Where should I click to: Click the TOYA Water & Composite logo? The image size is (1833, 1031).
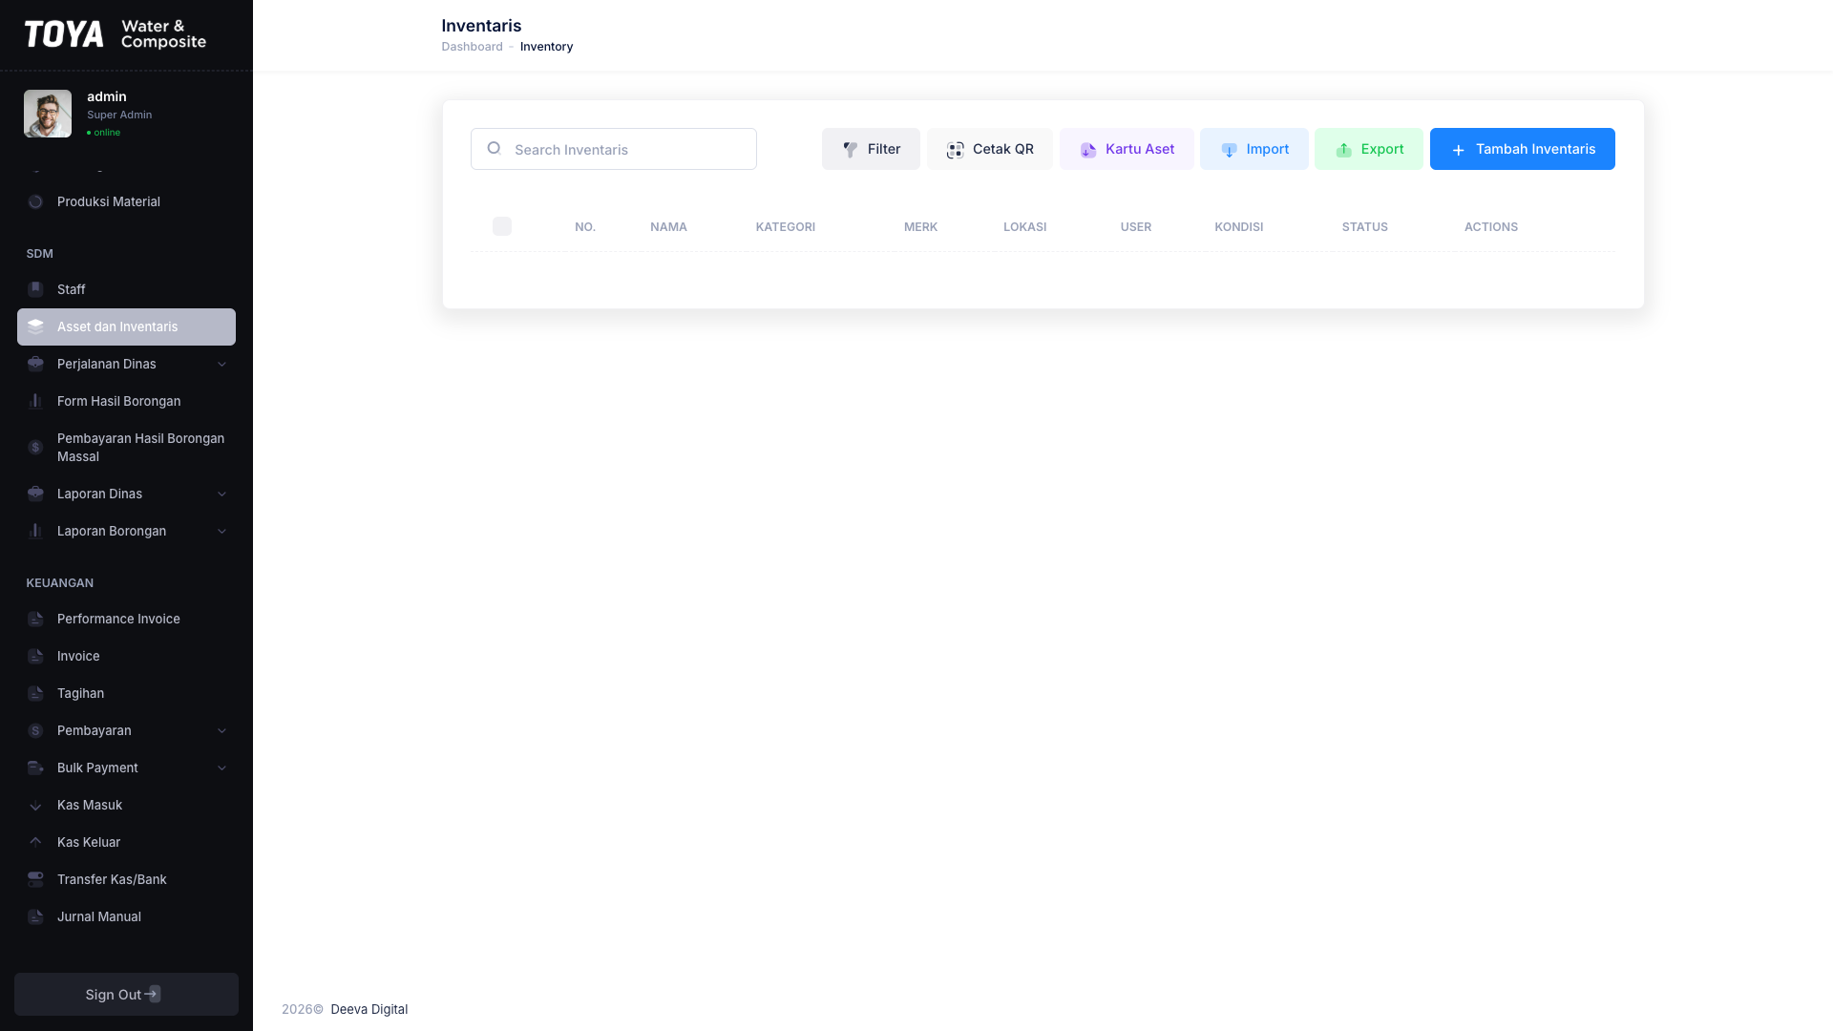coord(116,34)
